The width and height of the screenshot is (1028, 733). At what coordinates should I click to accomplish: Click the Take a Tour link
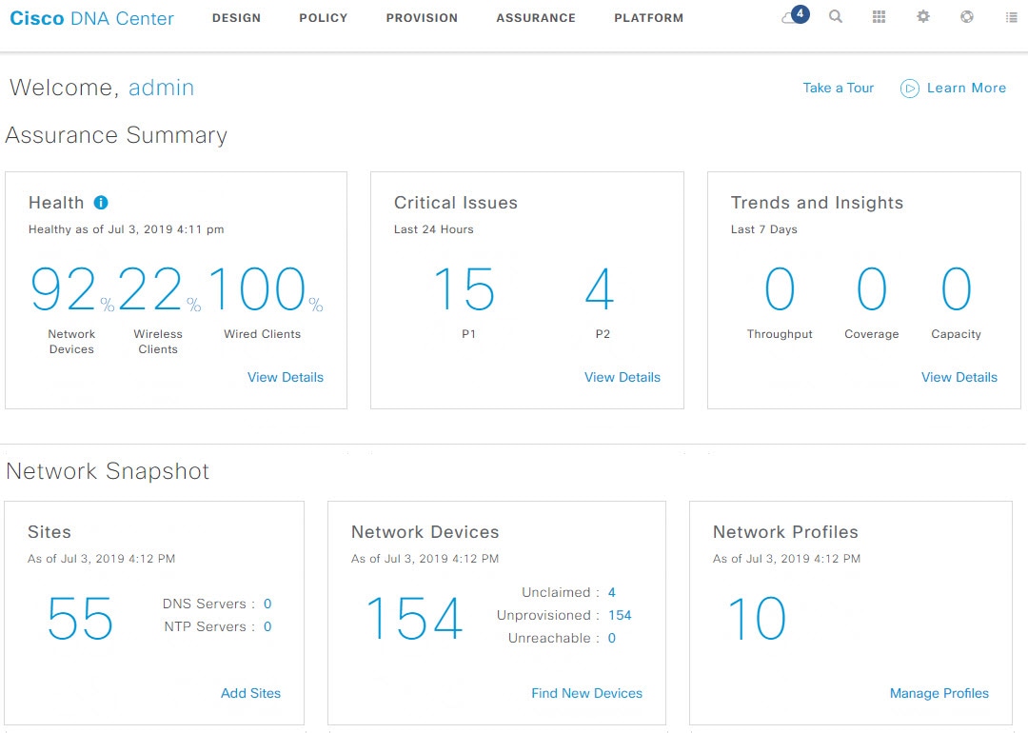coord(838,88)
